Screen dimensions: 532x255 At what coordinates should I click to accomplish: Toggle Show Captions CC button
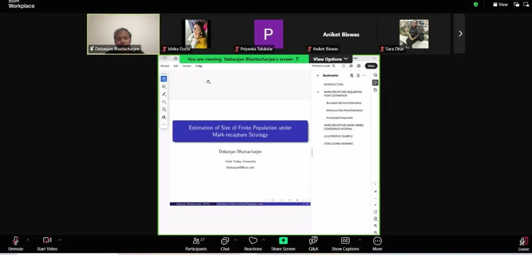pos(345,244)
